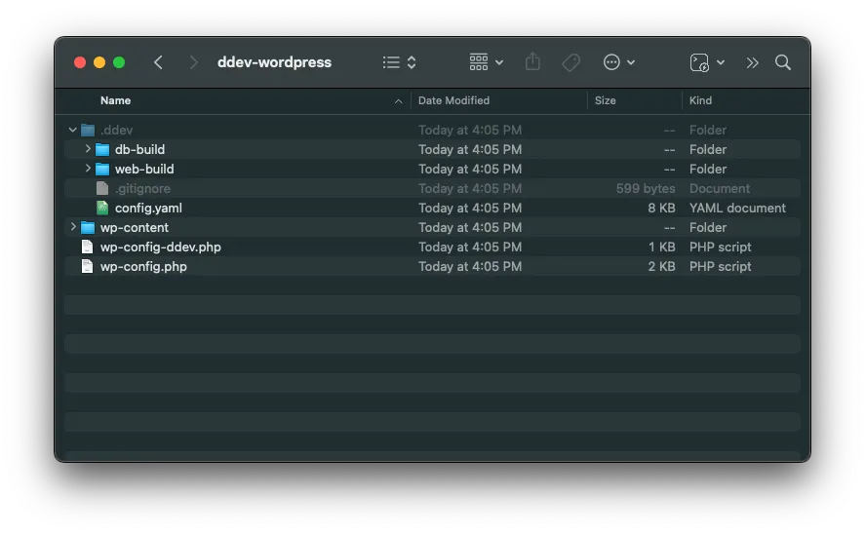Screen dimensions: 865x534
Task: Select the wp-content folder icon
Action: (88, 228)
